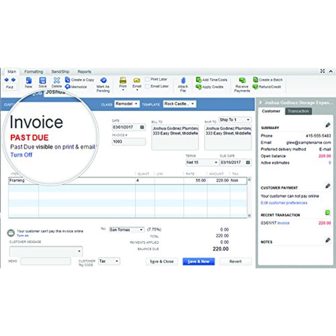The height and width of the screenshot is (336, 336).
Task: Check the Email Later box
Action: coord(147,86)
